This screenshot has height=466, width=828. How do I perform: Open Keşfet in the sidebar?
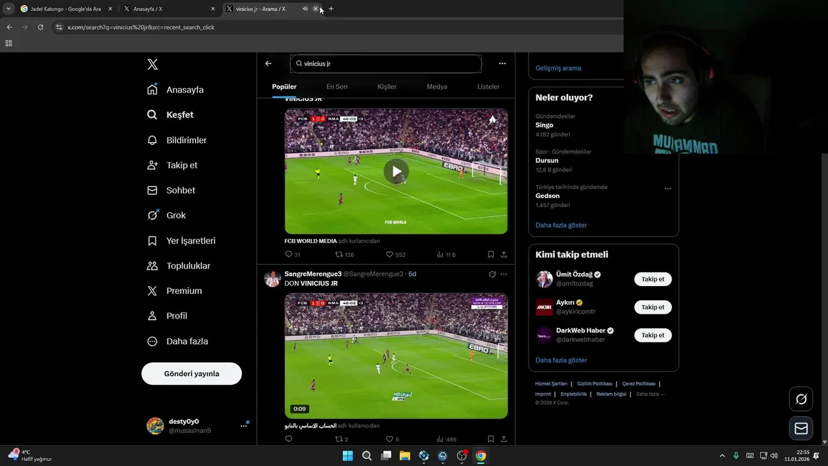171,115
